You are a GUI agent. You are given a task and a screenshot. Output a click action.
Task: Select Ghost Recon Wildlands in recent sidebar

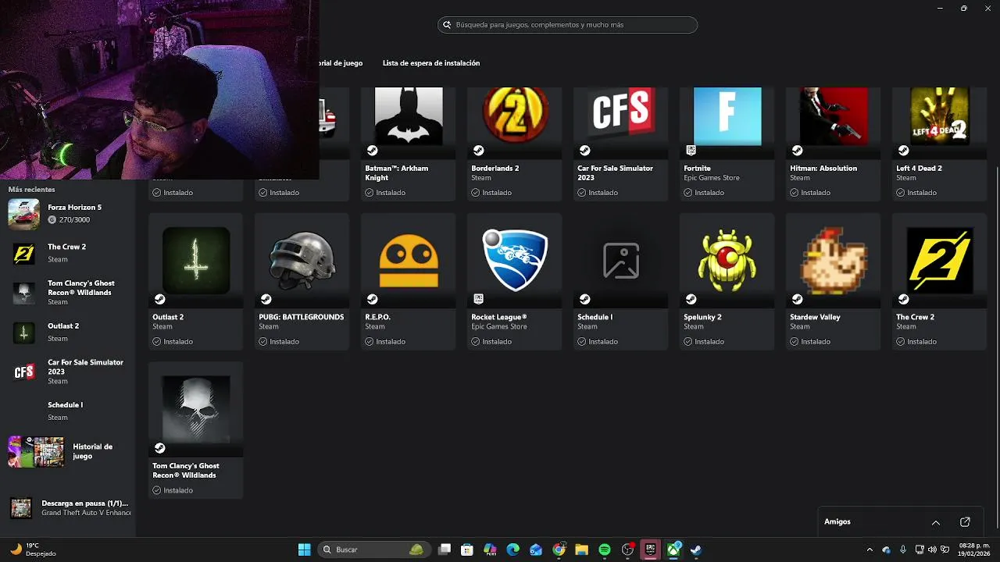[x=68, y=293]
